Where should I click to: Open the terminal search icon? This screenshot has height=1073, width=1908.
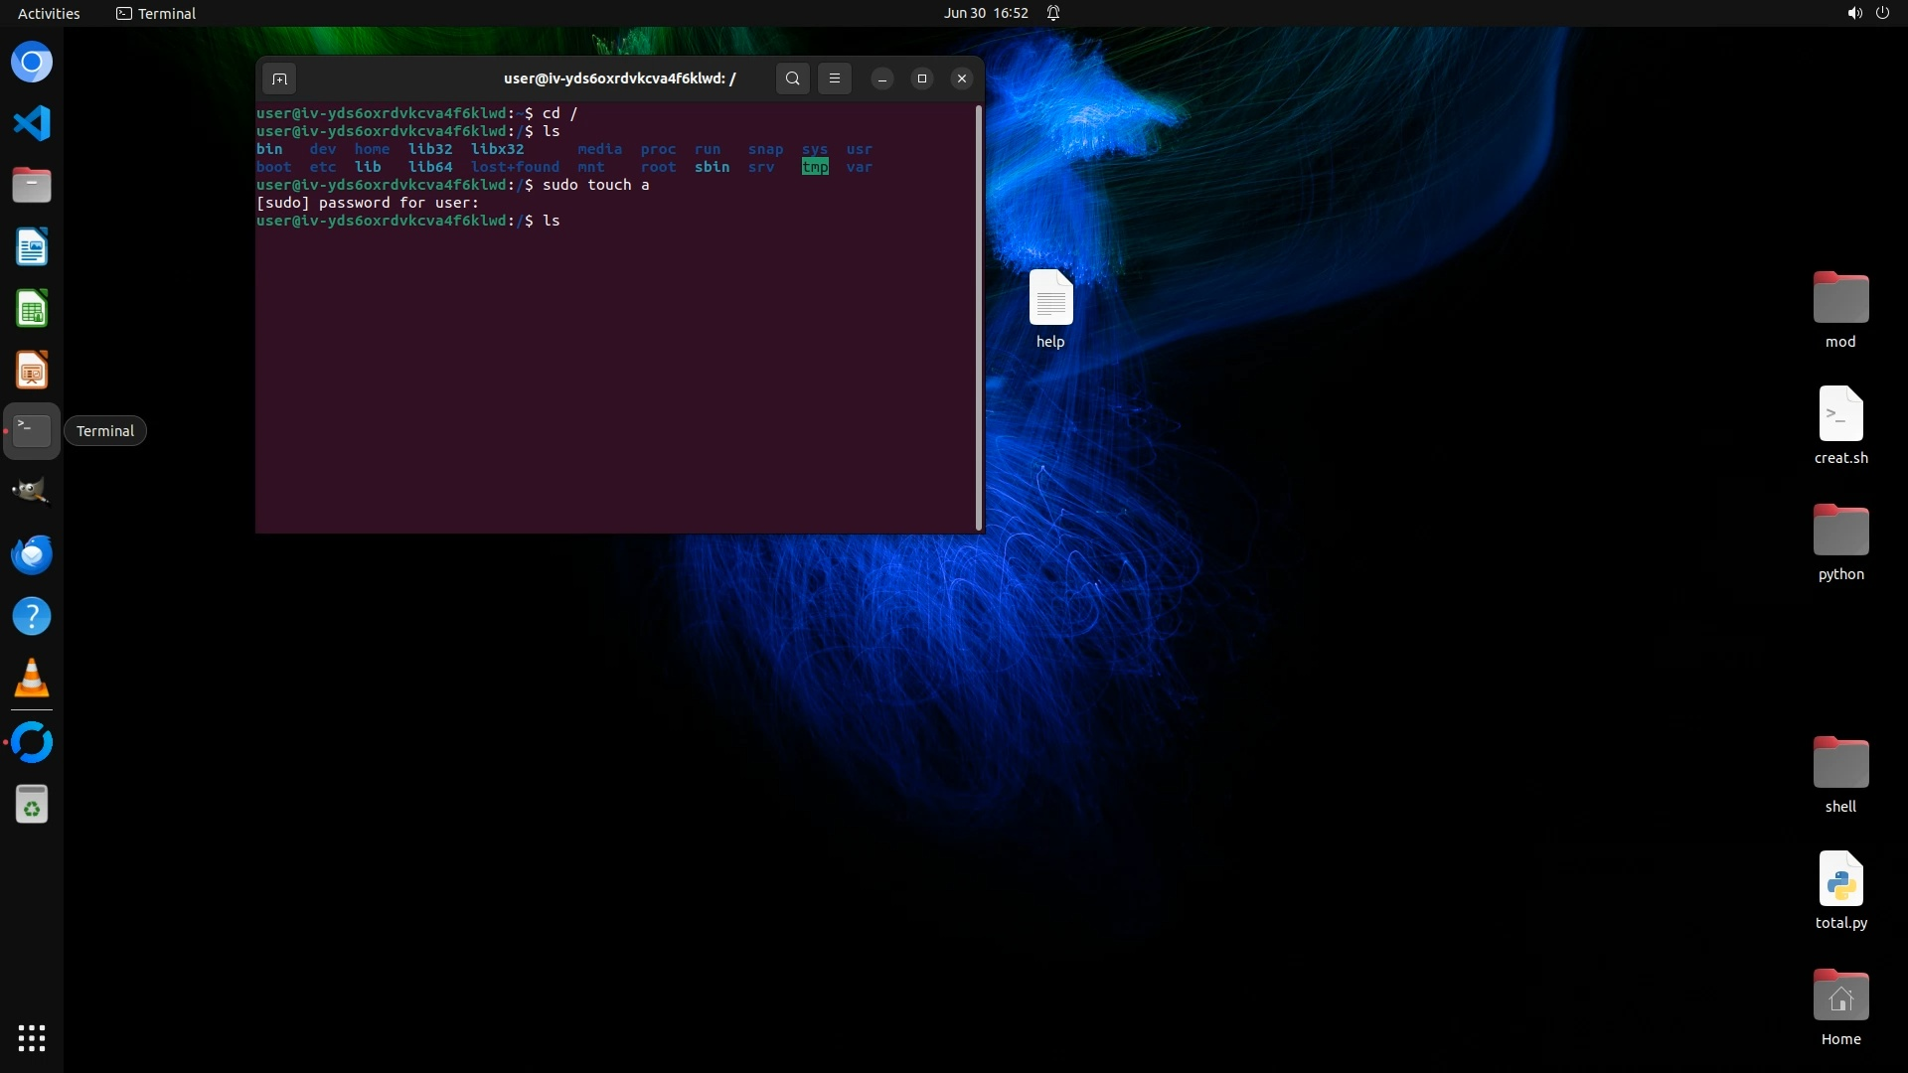792,78
